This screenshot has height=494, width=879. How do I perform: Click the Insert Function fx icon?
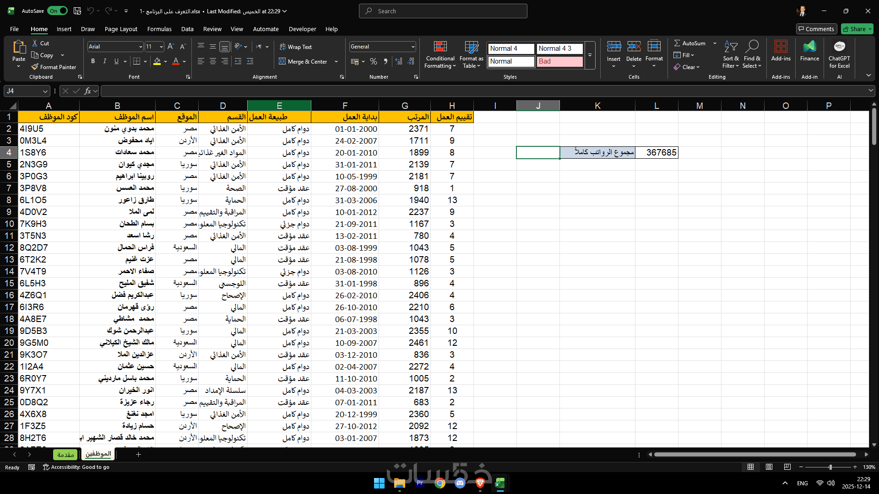click(88, 91)
